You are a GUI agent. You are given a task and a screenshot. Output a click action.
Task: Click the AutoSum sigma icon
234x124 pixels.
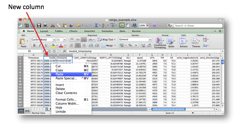96,25
